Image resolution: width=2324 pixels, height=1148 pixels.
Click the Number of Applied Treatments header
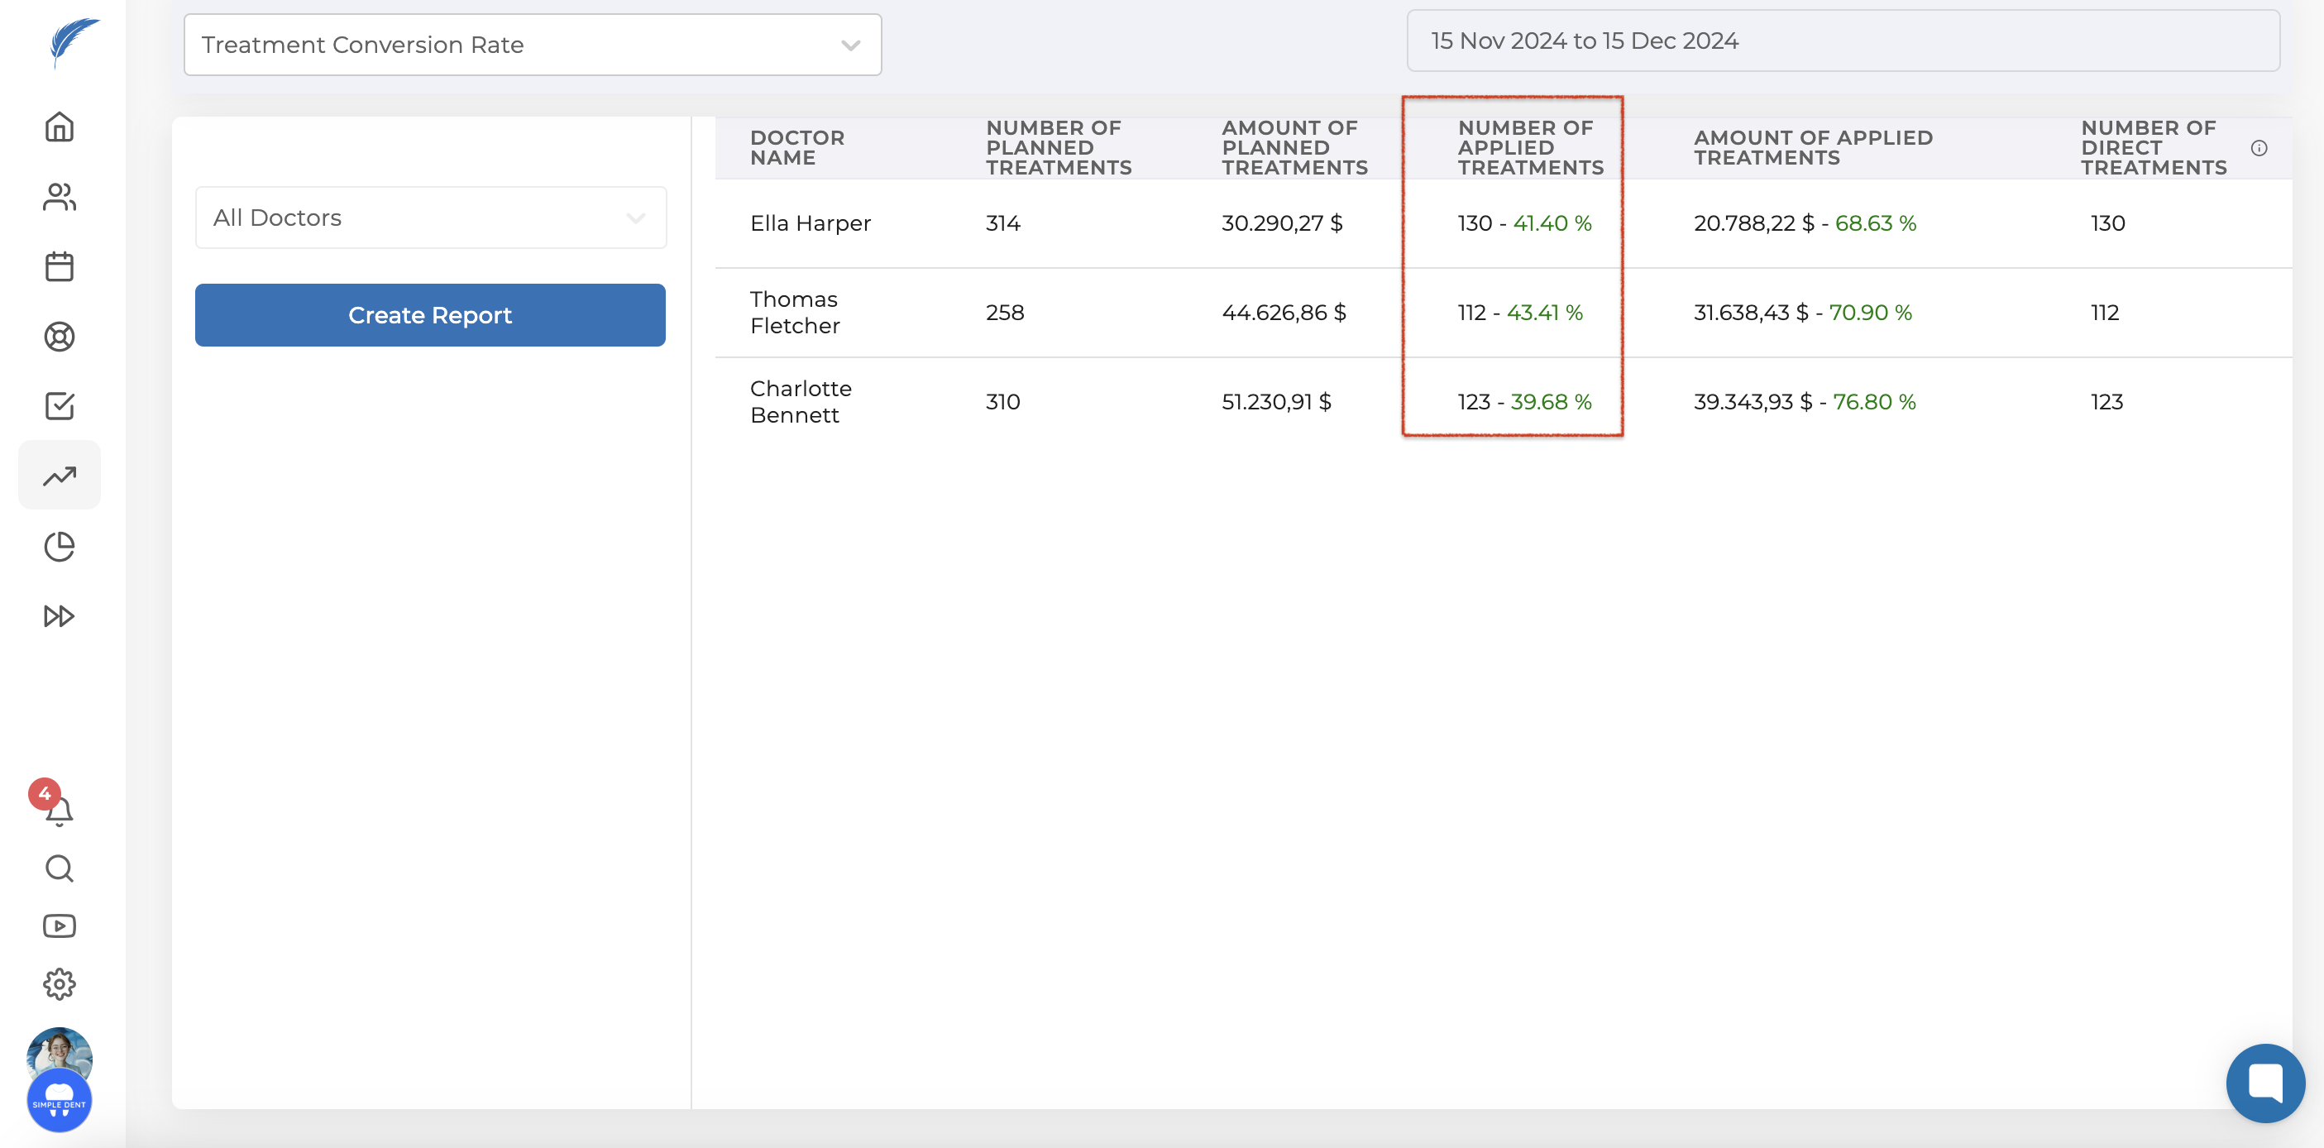tap(1529, 148)
